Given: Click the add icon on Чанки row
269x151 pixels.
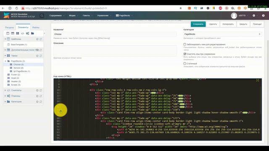Looking at the screenshot, I should [x=37, y=56].
